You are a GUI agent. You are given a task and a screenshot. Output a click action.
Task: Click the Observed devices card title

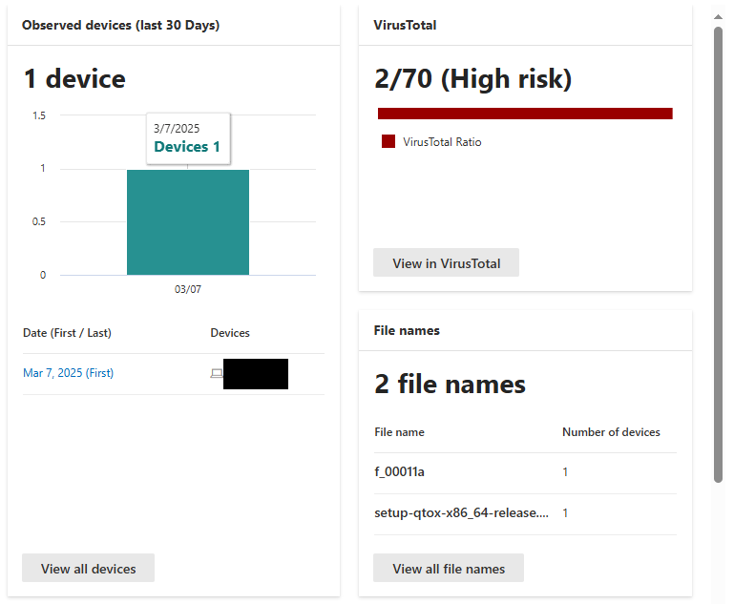[x=120, y=26]
